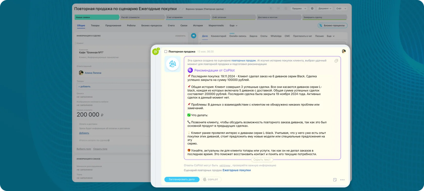424x191 pixels.
Task: Click the email envelope icon in header
Action: 278,8
